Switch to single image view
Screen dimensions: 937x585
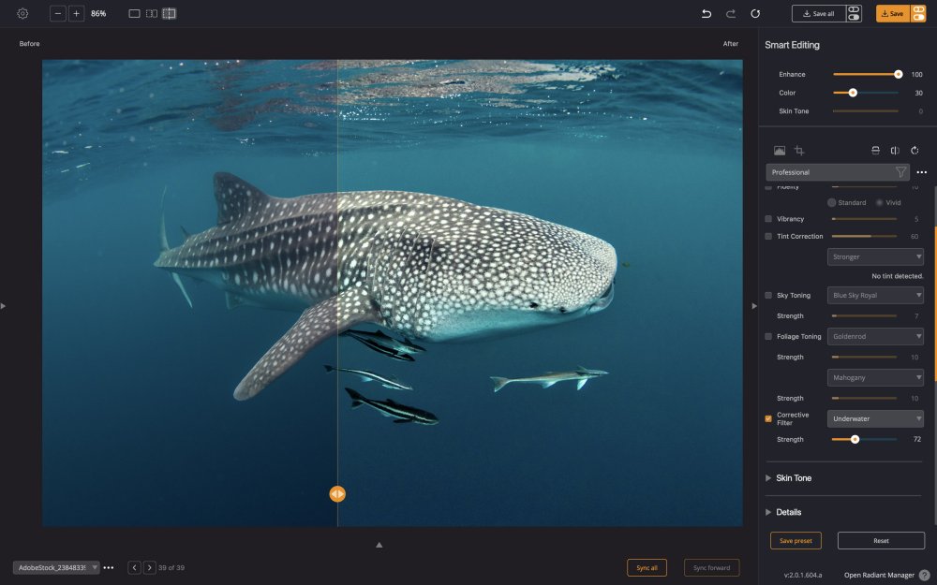pyautogui.click(x=134, y=13)
